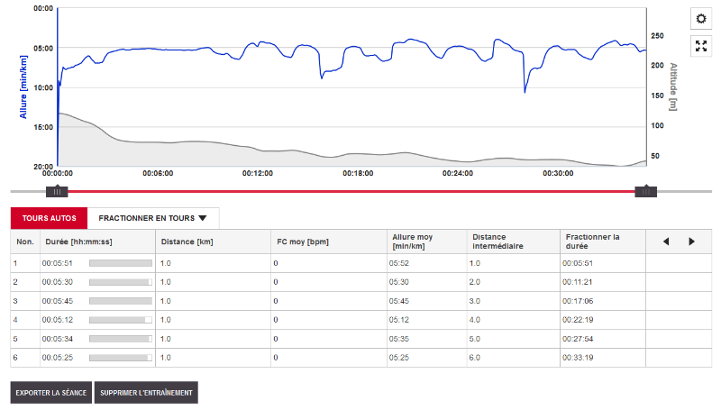Grab the right range slider handle

[x=645, y=191]
